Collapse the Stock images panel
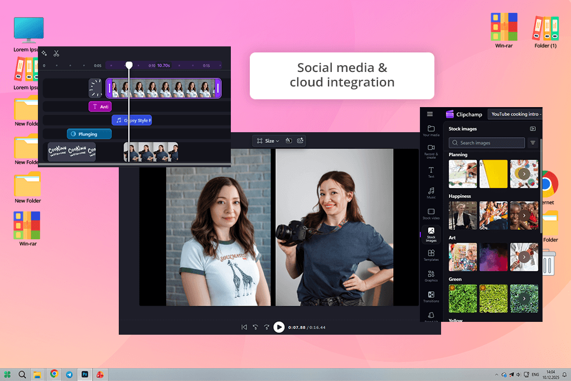 [x=533, y=128]
